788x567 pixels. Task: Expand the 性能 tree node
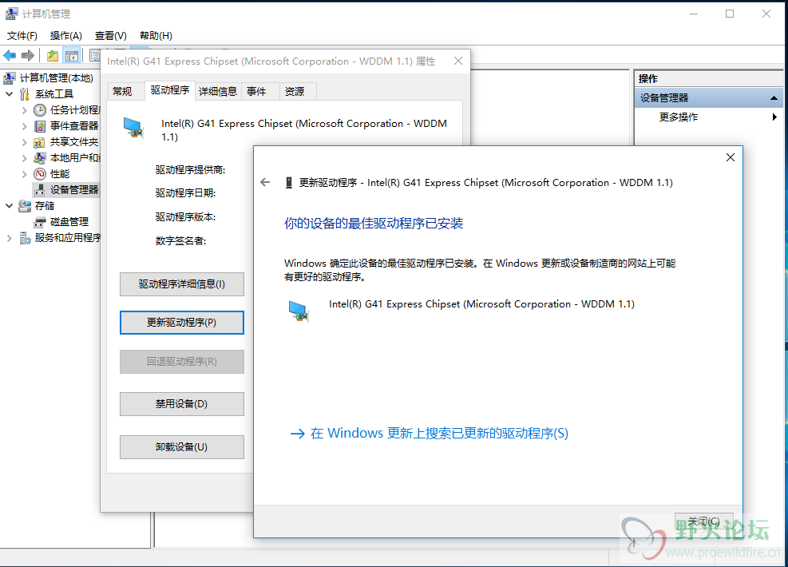[x=24, y=174]
